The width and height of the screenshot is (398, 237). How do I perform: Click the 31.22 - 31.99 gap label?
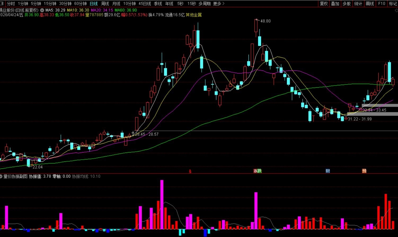tap(360, 119)
